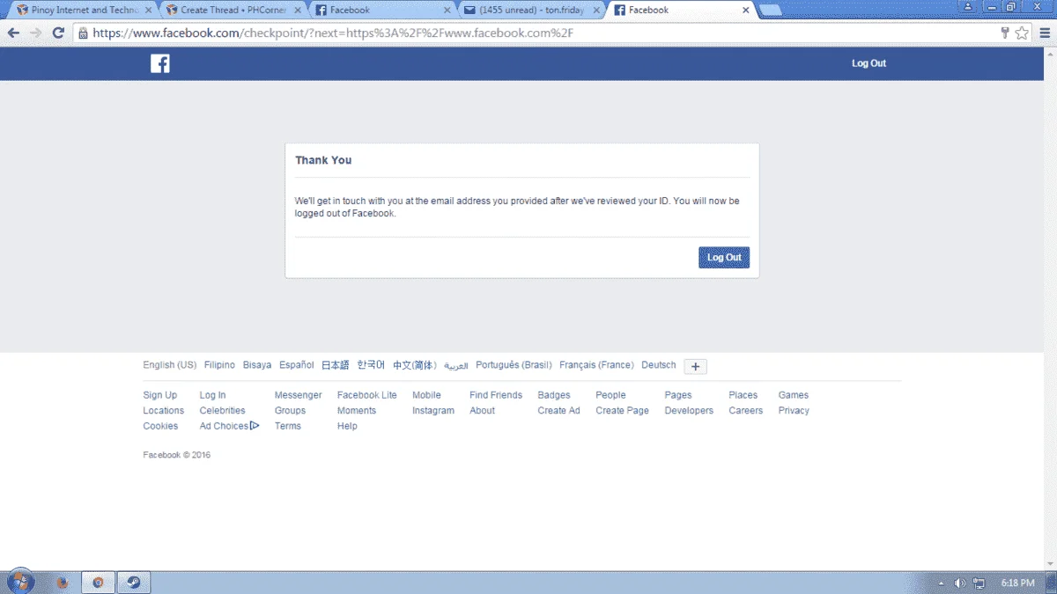Image resolution: width=1057 pixels, height=594 pixels.
Task: Open the Celebrities footer link
Action: 222,411
